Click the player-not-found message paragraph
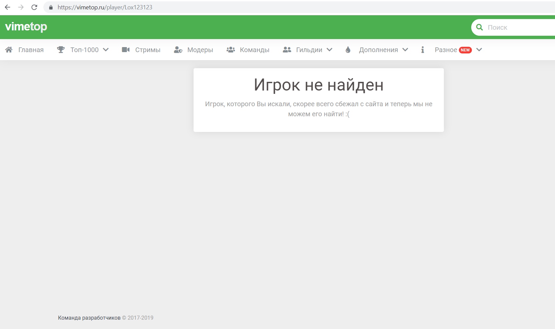This screenshot has height=329, width=555. [x=319, y=109]
